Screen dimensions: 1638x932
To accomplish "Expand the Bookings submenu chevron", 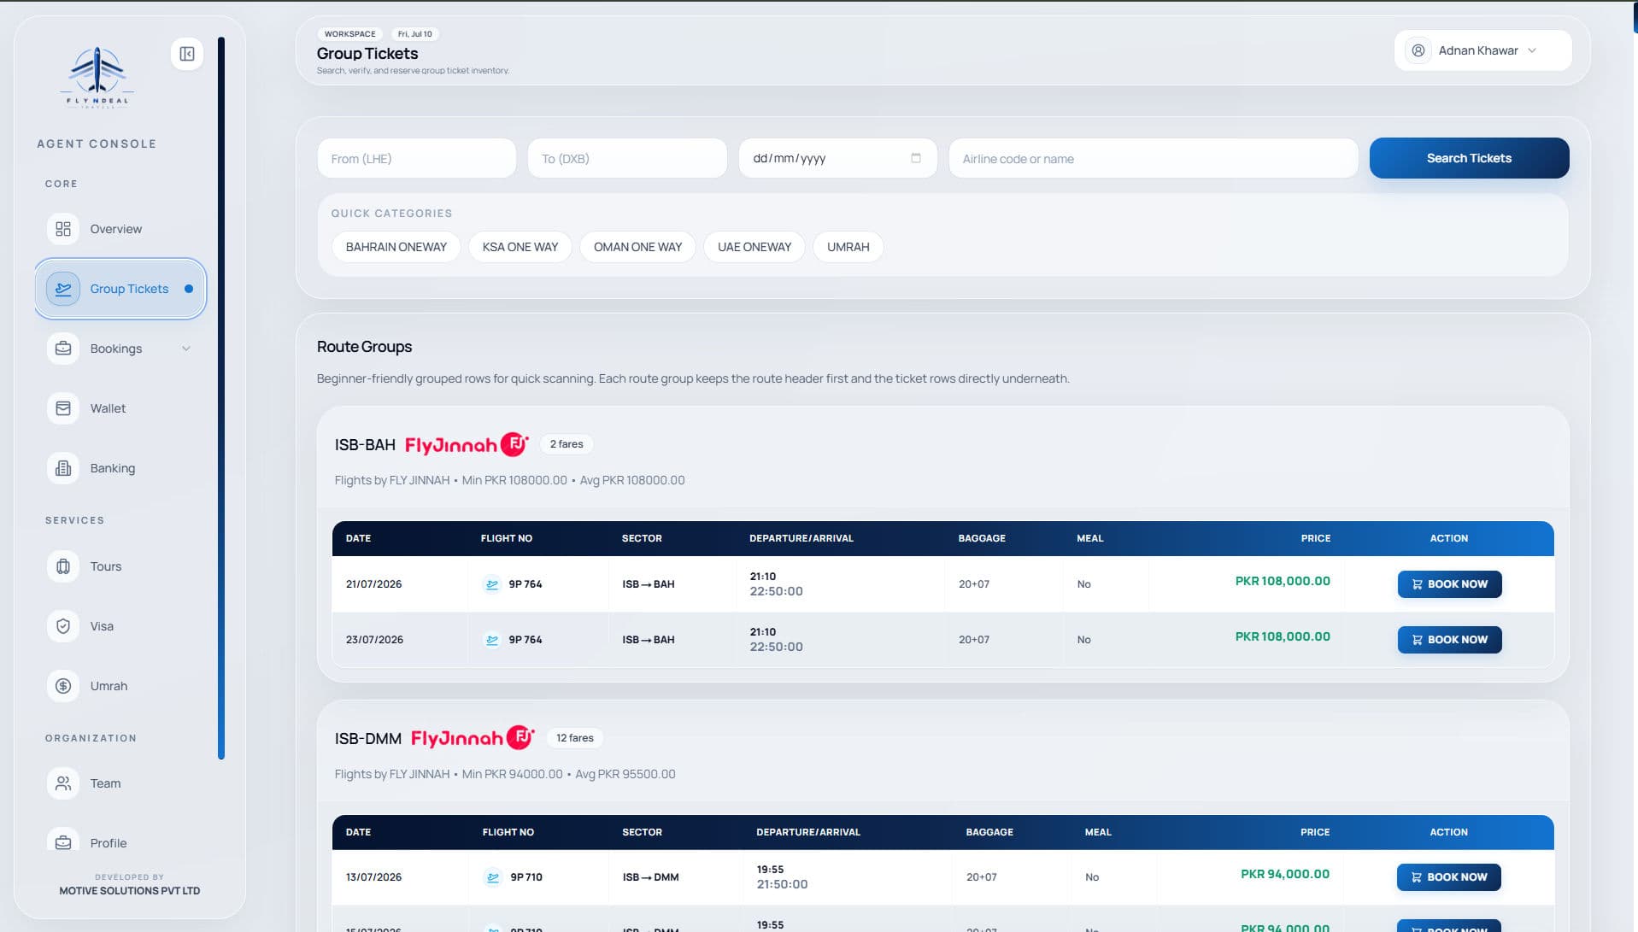I will [186, 349].
